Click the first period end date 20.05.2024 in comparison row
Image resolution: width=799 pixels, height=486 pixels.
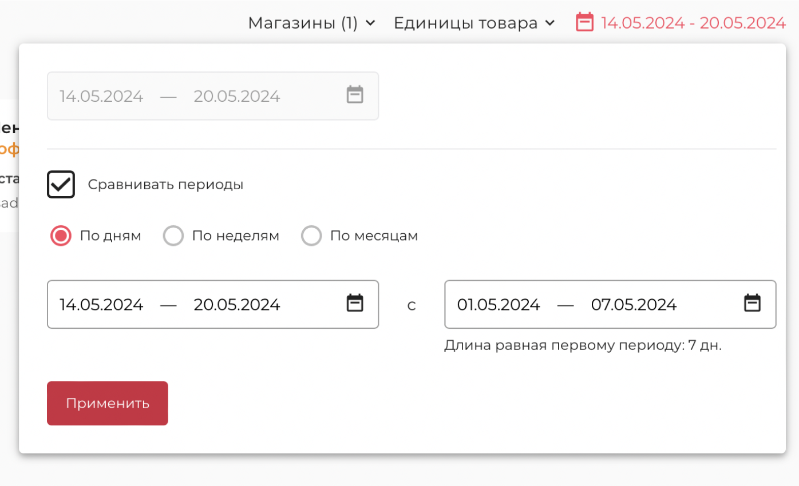pyautogui.click(x=237, y=304)
